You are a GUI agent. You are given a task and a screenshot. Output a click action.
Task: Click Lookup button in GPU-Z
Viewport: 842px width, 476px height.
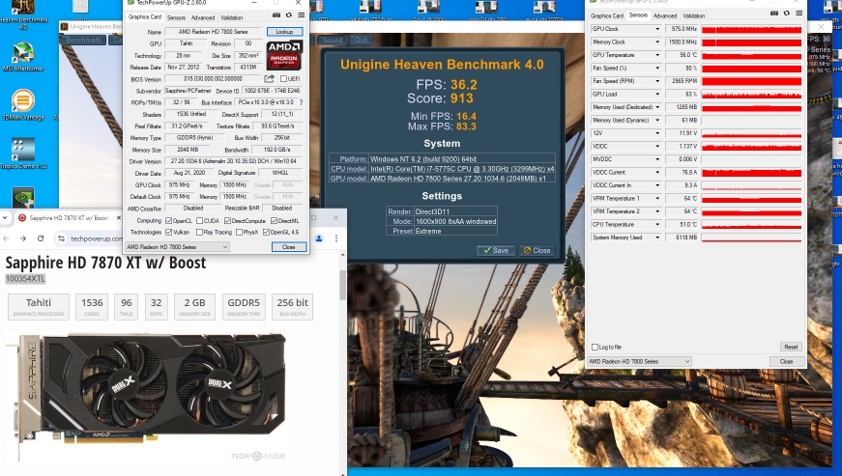pyautogui.click(x=284, y=32)
